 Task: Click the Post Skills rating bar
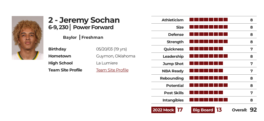point(206,93)
